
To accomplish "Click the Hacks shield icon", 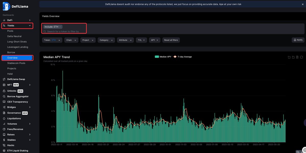I will tap(4, 145).
